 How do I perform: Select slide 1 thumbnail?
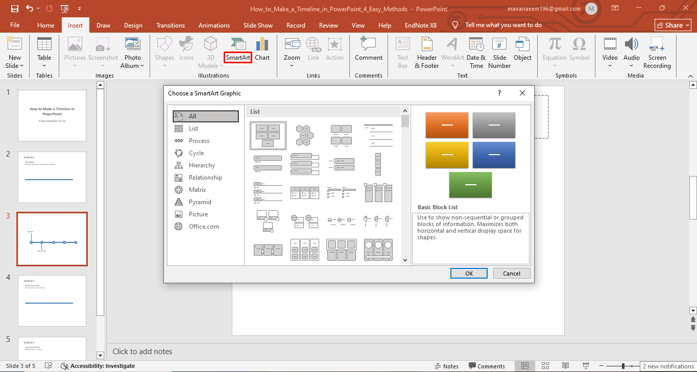click(x=52, y=116)
